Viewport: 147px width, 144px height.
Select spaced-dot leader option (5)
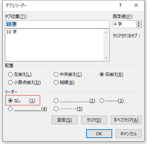point(56,109)
